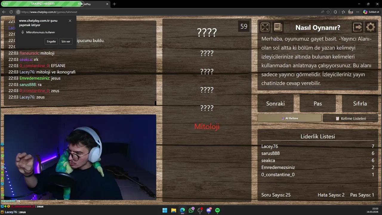Image resolution: width=382 pixels, height=215 pixels.
Task: Click the 59 countdown timer
Action: (244, 26)
